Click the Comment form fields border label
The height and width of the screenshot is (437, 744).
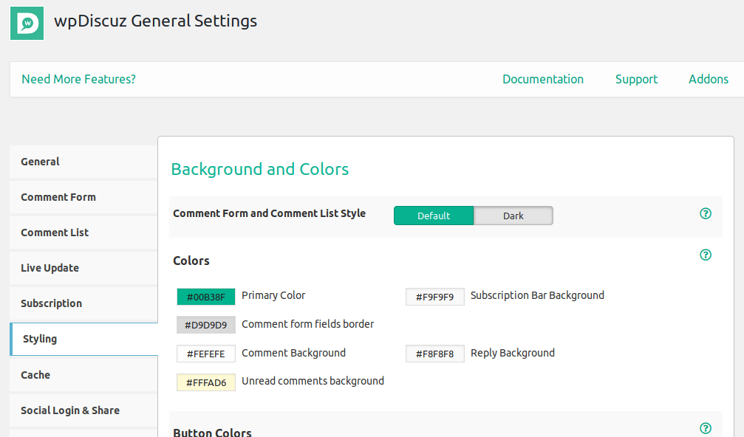(308, 324)
